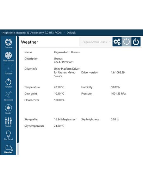This screenshot has width=143, height=185.
Task: Select the humidity value 50.00%
Action: pyautogui.click(x=115, y=87)
